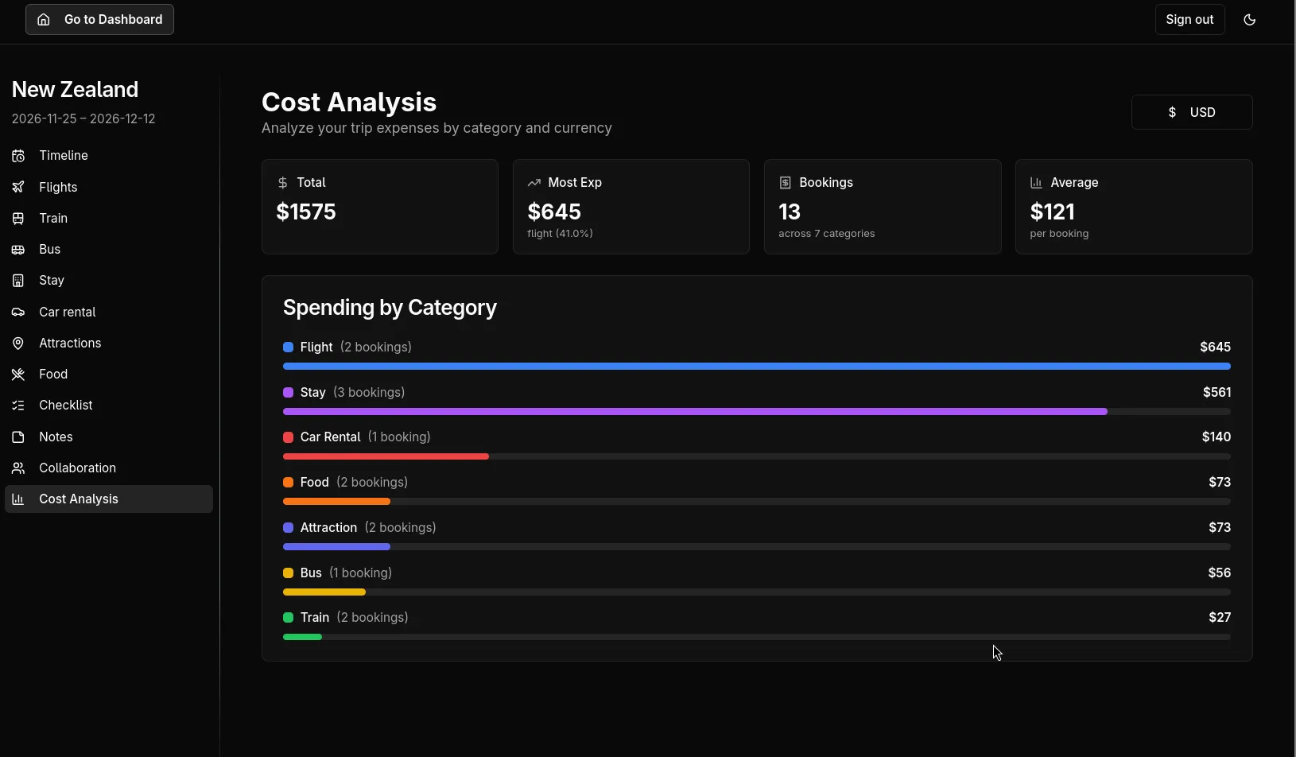Click the Go to Dashboard button
Viewport: 1296px width, 757px height.
pos(99,19)
